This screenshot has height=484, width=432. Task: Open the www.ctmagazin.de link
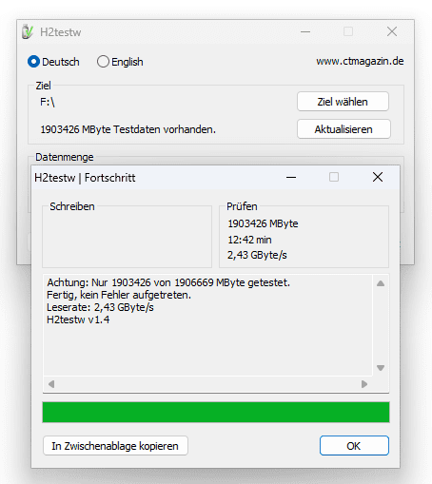tap(360, 61)
